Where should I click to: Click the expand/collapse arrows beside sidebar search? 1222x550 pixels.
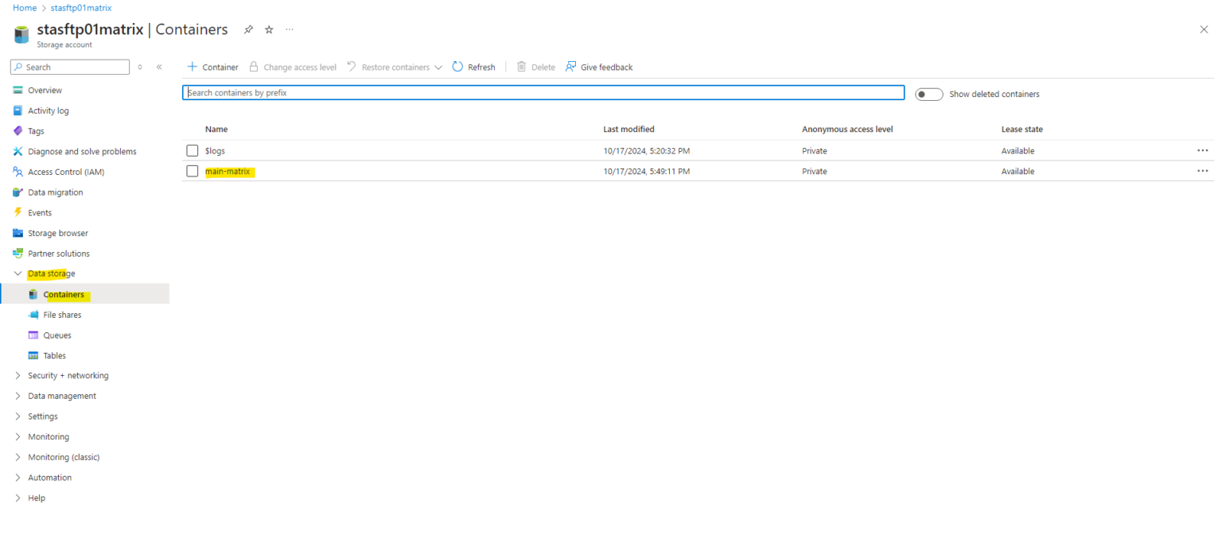click(141, 67)
